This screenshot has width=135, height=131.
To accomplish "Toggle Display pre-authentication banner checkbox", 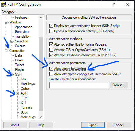I will pos(51,26).
